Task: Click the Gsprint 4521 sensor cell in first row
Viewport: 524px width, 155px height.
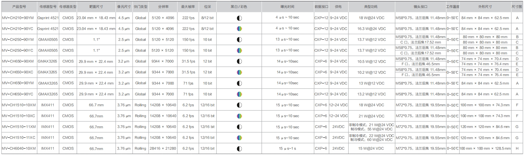Action: click(48, 18)
